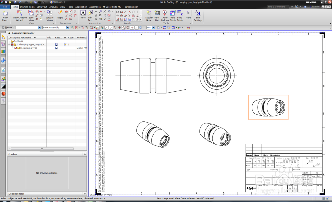Select the Rapid dimension tool
The image size is (332, 202).
(x=60, y=15)
